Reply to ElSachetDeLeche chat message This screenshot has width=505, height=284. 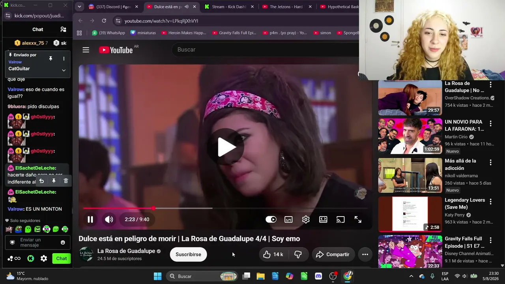click(41, 181)
